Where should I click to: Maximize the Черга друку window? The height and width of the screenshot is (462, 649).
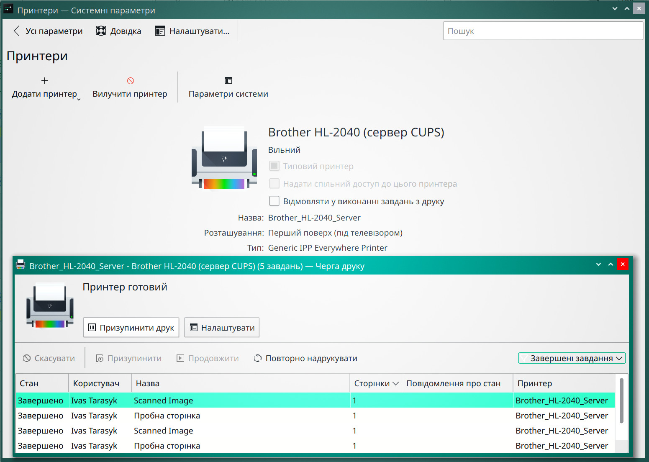(x=611, y=264)
